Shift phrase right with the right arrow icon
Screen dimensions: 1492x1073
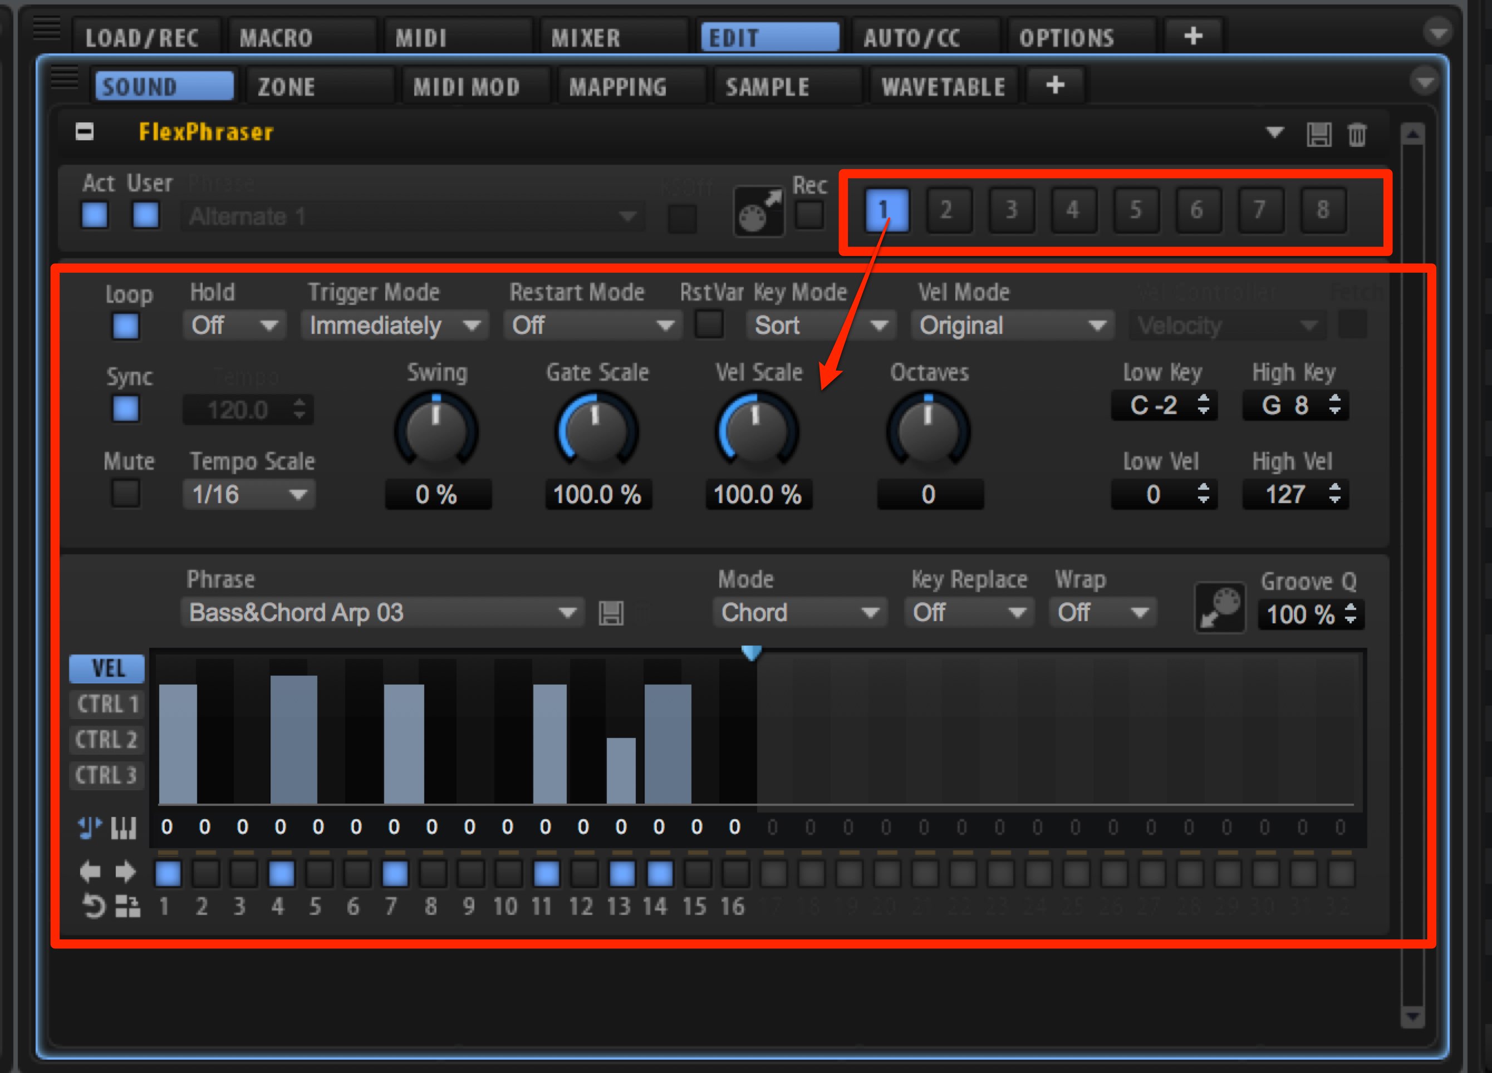coord(126,873)
